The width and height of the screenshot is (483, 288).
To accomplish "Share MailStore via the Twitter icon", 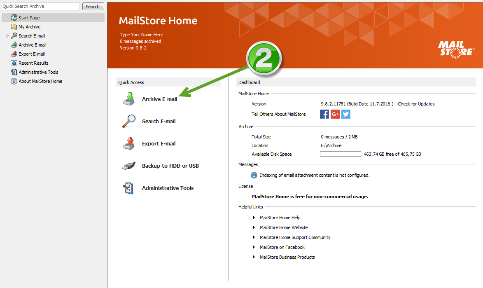I will [x=346, y=114].
